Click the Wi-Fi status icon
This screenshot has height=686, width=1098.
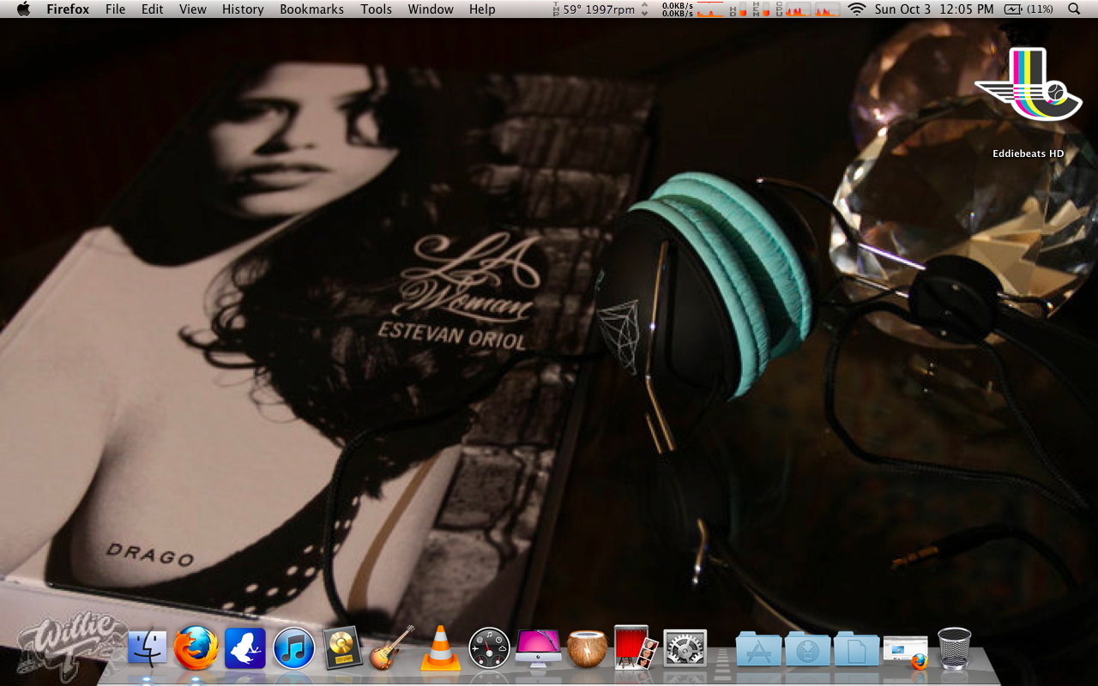point(856,9)
